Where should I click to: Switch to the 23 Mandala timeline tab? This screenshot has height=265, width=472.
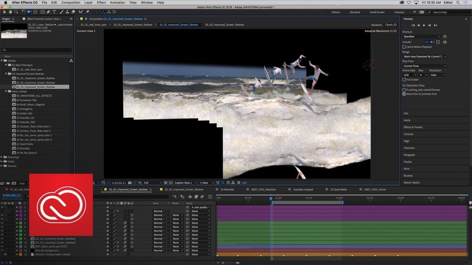(227, 189)
